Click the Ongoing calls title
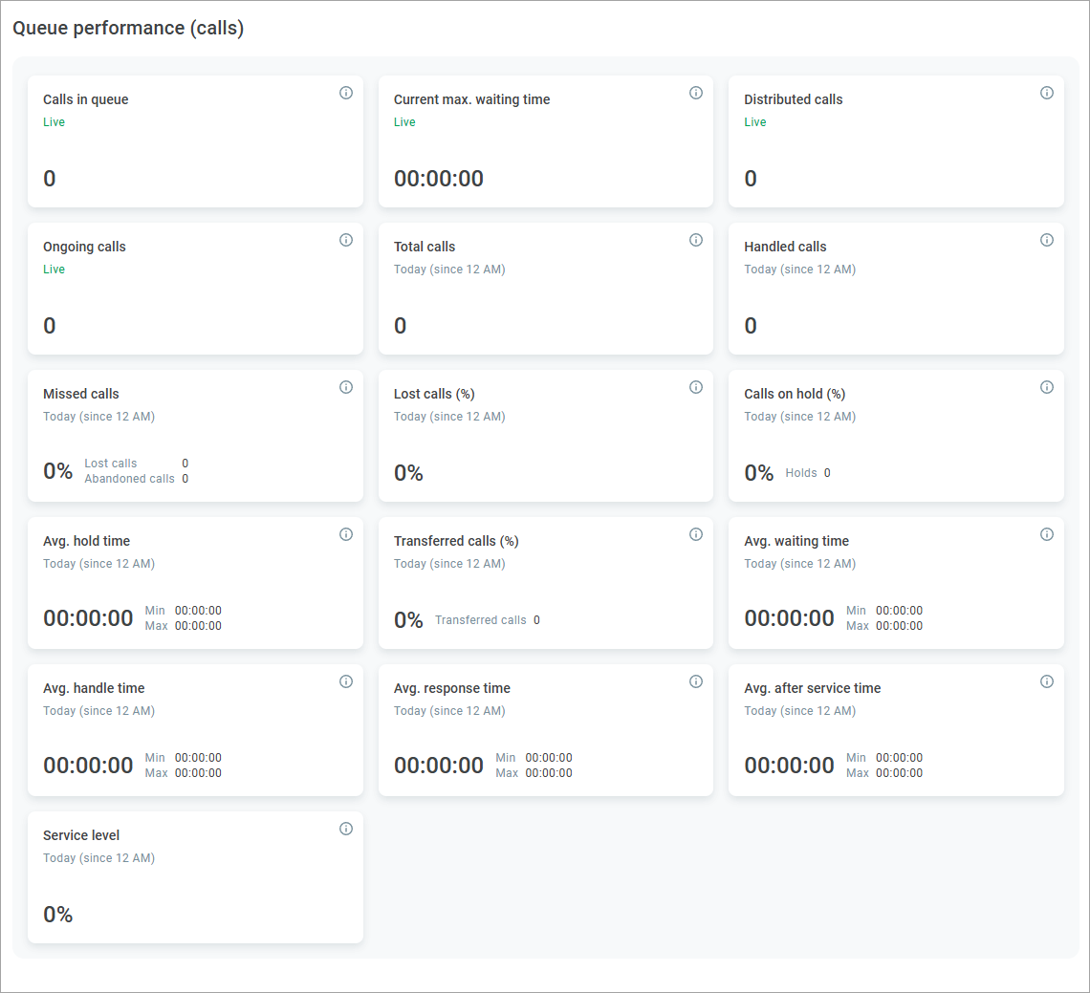The height and width of the screenshot is (993, 1090). 84,247
